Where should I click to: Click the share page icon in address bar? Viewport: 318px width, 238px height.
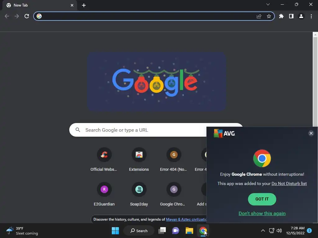click(x=259, y=16)
